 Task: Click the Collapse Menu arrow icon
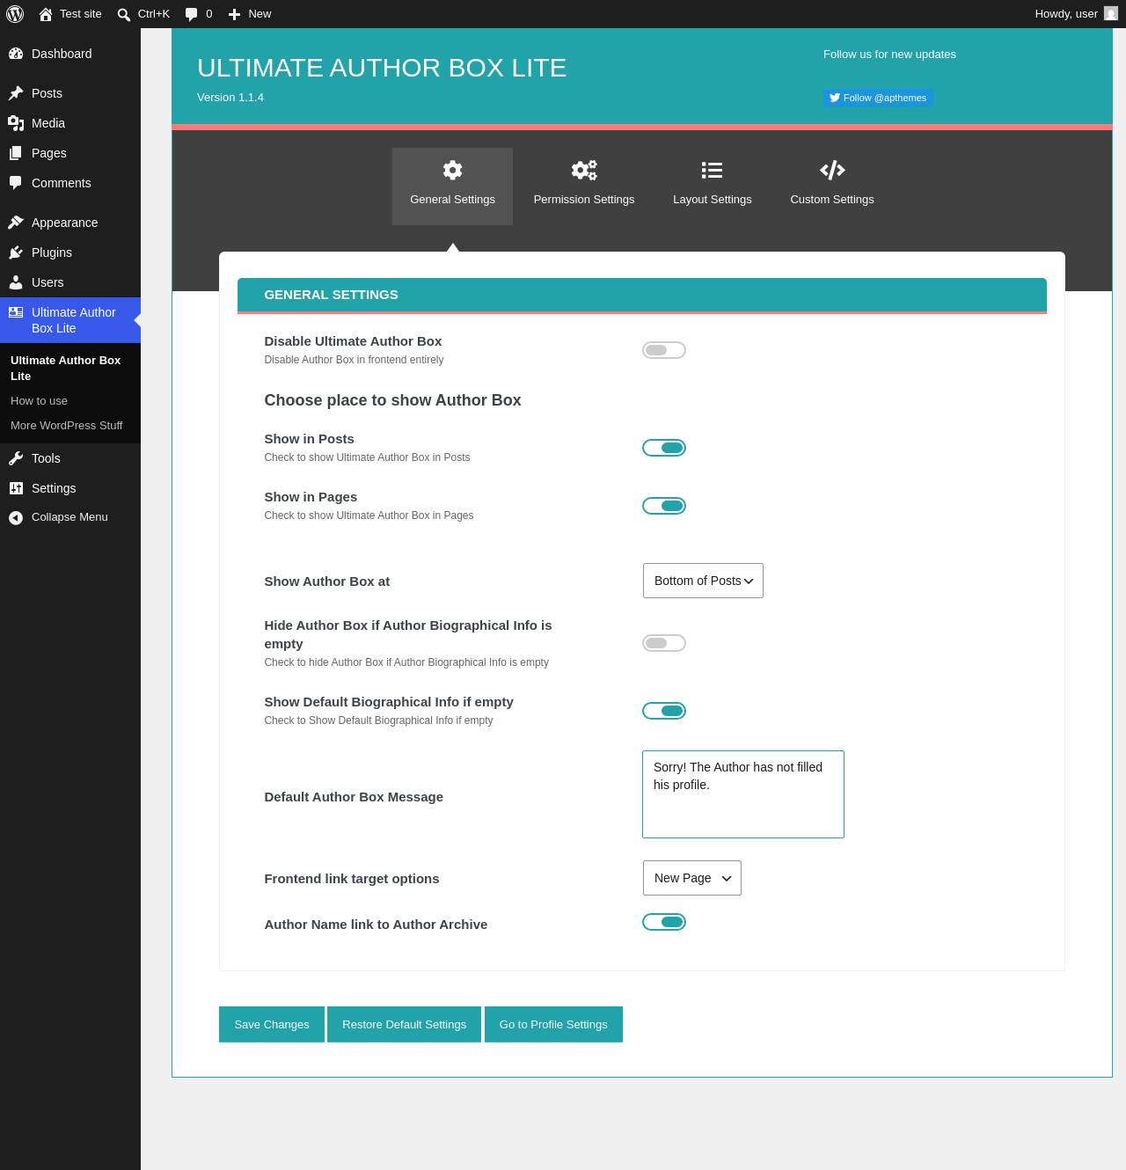click(x=16, y=518)
